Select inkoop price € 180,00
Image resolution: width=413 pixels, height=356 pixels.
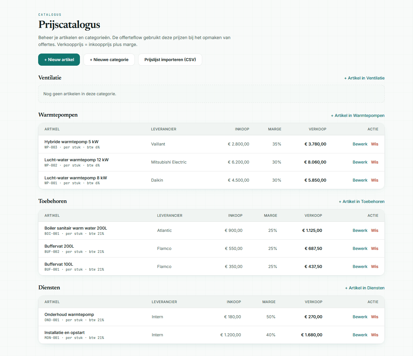pos(232,317)
